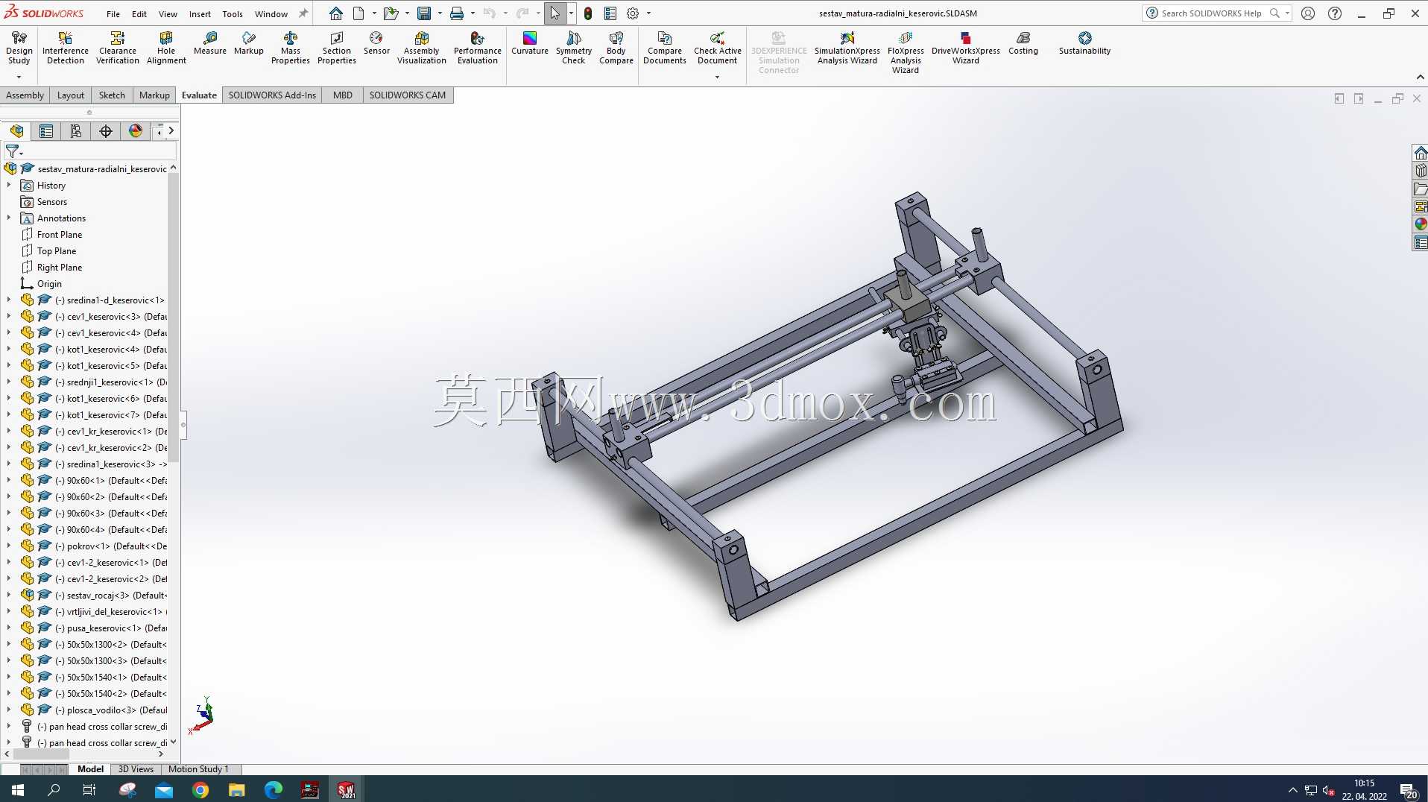Viewport: 1428px width, 802px height.
Task: Open the Insert menu
Action: pyautogui.click(x=200, y=13)
